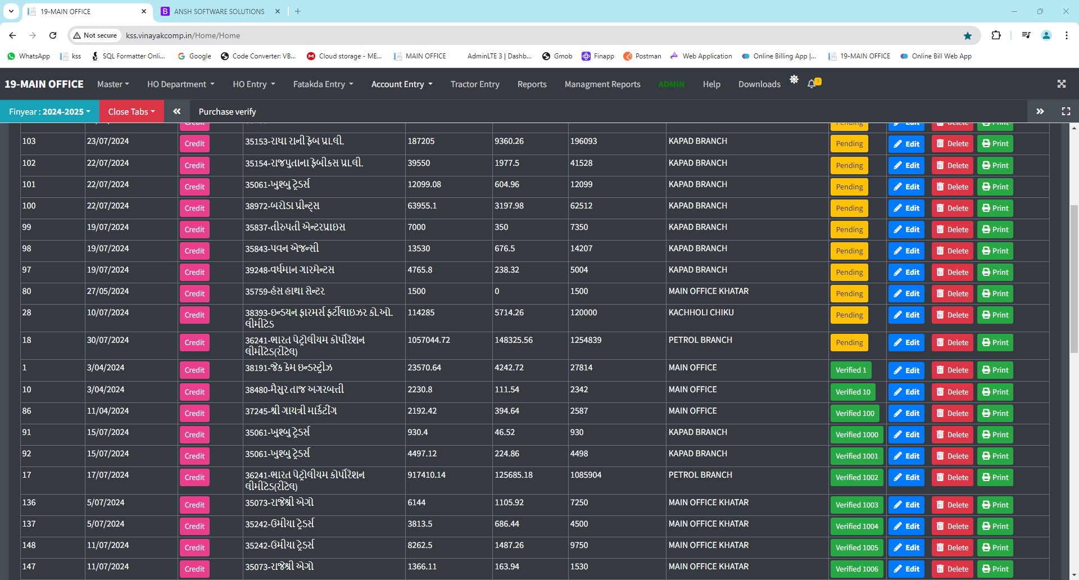Open the Master dropdown menu
This screenshot has height=580, width=1079.
[x=112, y=84]
